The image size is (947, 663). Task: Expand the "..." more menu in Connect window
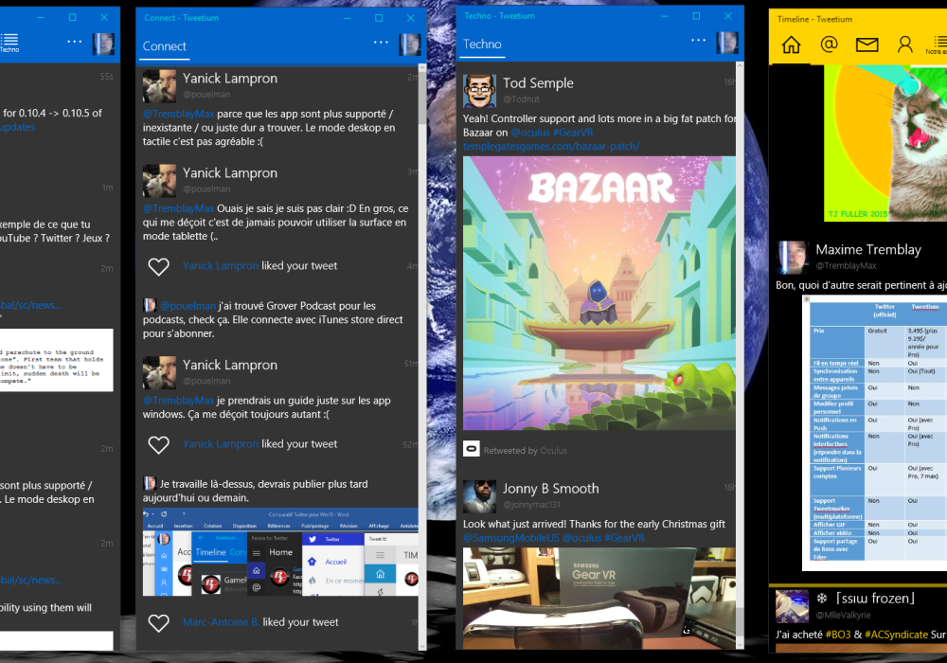[x=381, y=43]
